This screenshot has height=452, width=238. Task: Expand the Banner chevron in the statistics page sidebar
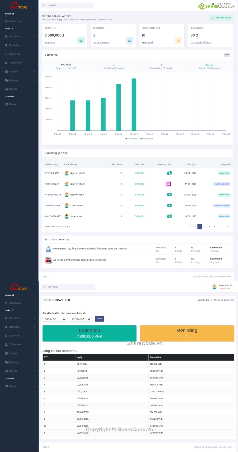(x=34, y=386)
